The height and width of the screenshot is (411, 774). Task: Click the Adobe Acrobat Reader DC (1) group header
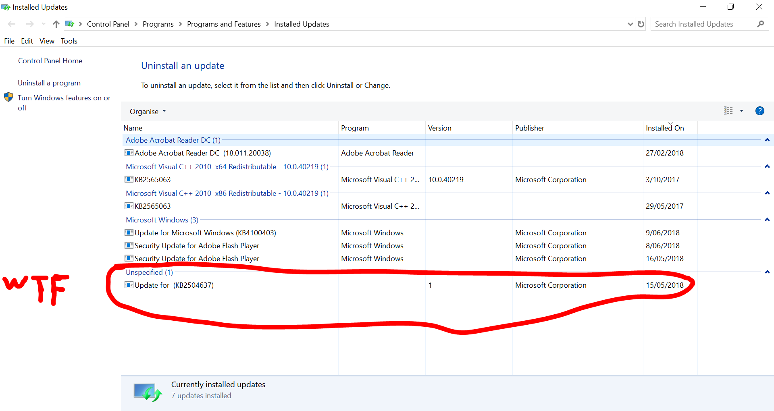click(x=173, y=140)
